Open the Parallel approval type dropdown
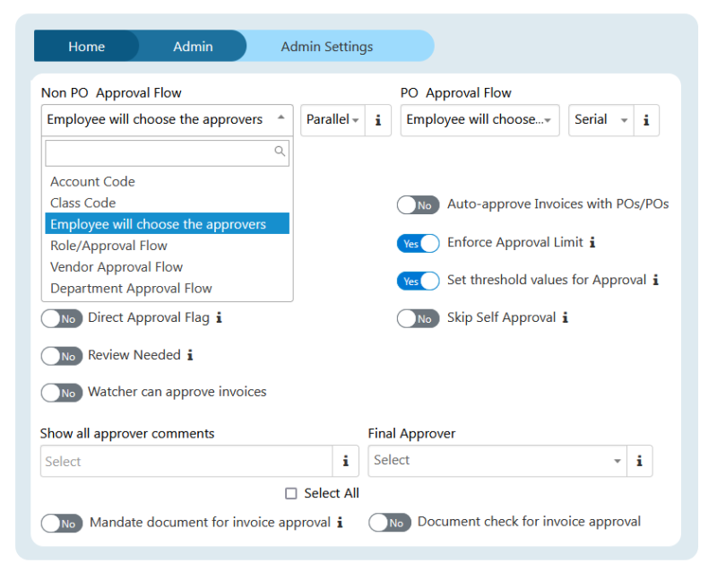 coord(332,120)
